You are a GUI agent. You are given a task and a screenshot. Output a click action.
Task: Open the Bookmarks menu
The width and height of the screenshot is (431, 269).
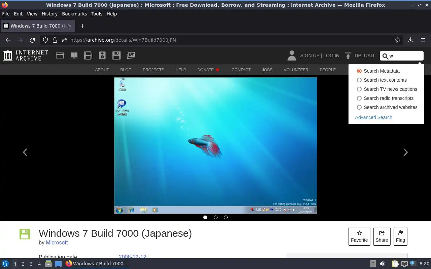[x=74, y=14]
